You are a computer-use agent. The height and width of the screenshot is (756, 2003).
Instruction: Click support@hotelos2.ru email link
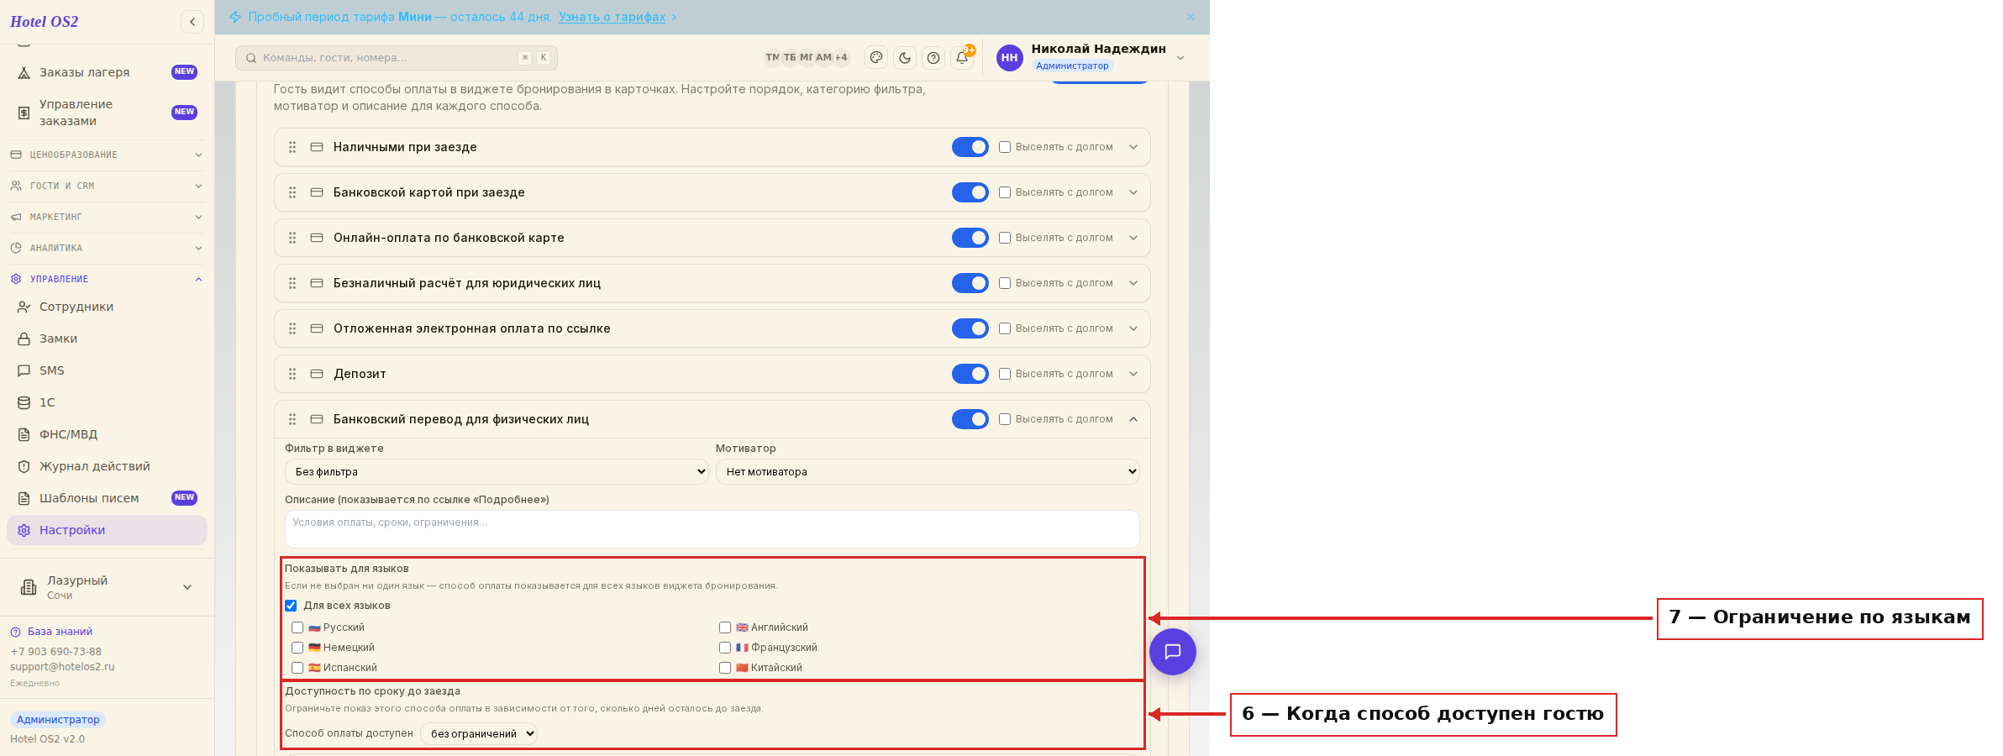pyautogui.click(x=62, y=667)
